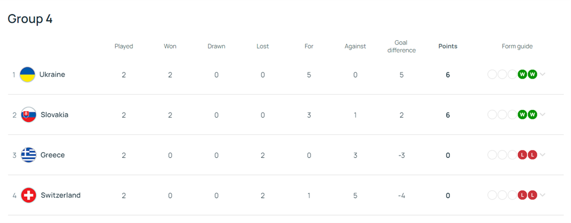Expand Ukraine's form guide chevron
Viewport: 571px width, 223px height.
coord(543,75)
